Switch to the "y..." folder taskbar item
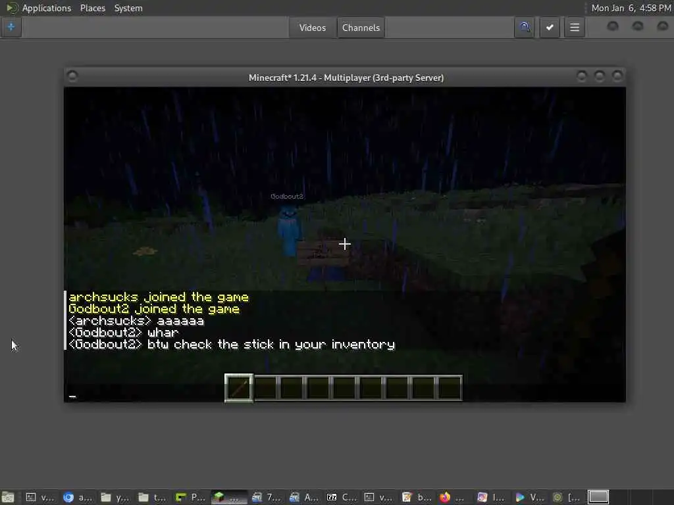This screenshot has height=505, width=674. click(x=115, y=497)
